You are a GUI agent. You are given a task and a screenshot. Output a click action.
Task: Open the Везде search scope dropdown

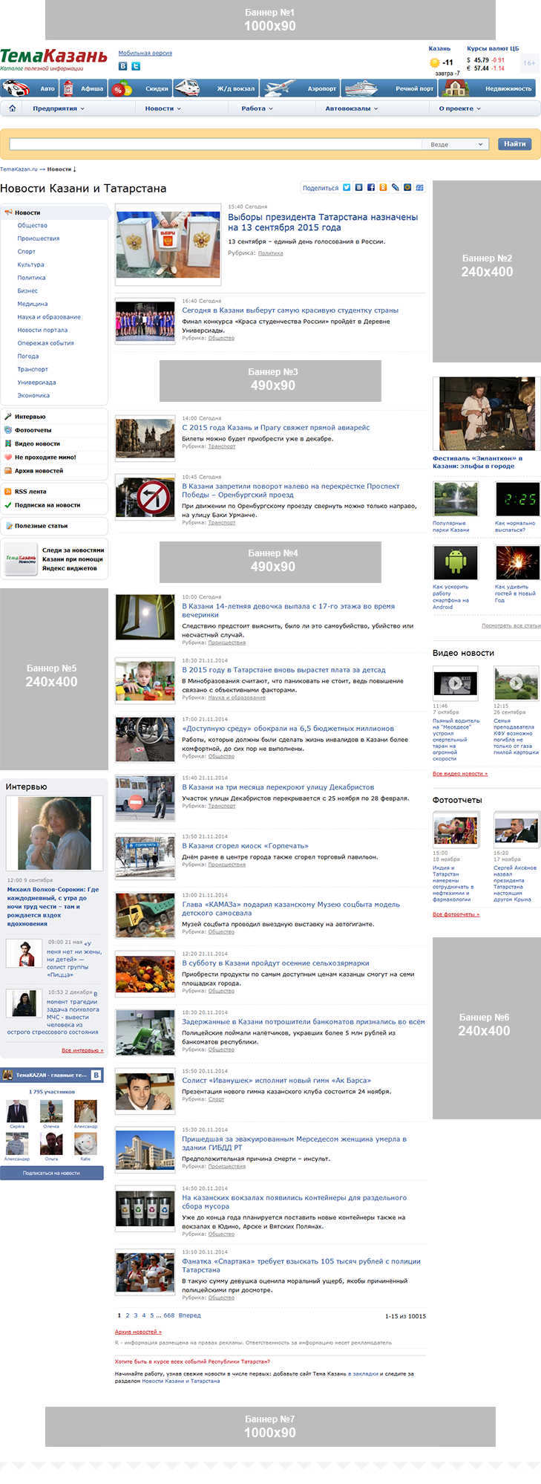coord(456,144)
